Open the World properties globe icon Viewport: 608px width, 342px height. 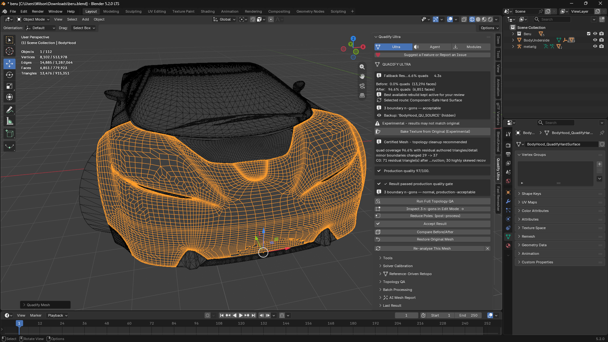pyautogui.click(x=508, y=181)
